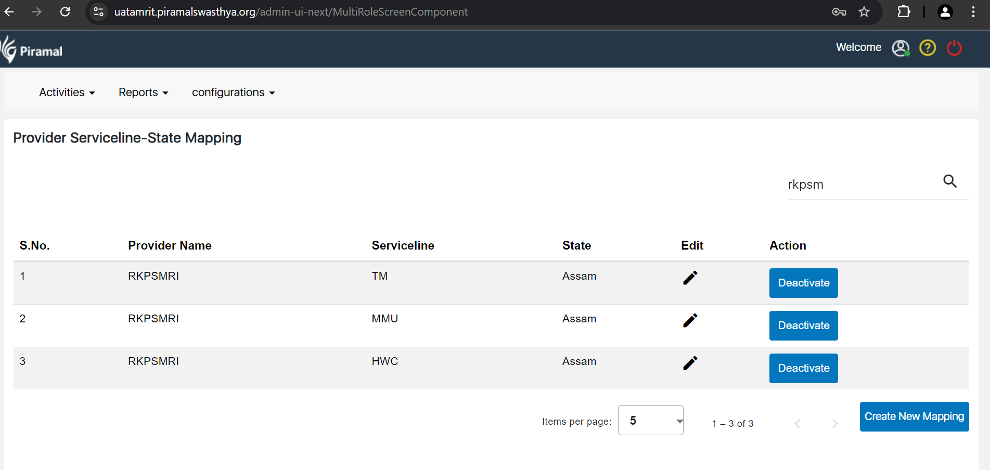Viewport: 990px width, 470px height.
Task: Click the Piramal logo
Action: tap(32, 50)
